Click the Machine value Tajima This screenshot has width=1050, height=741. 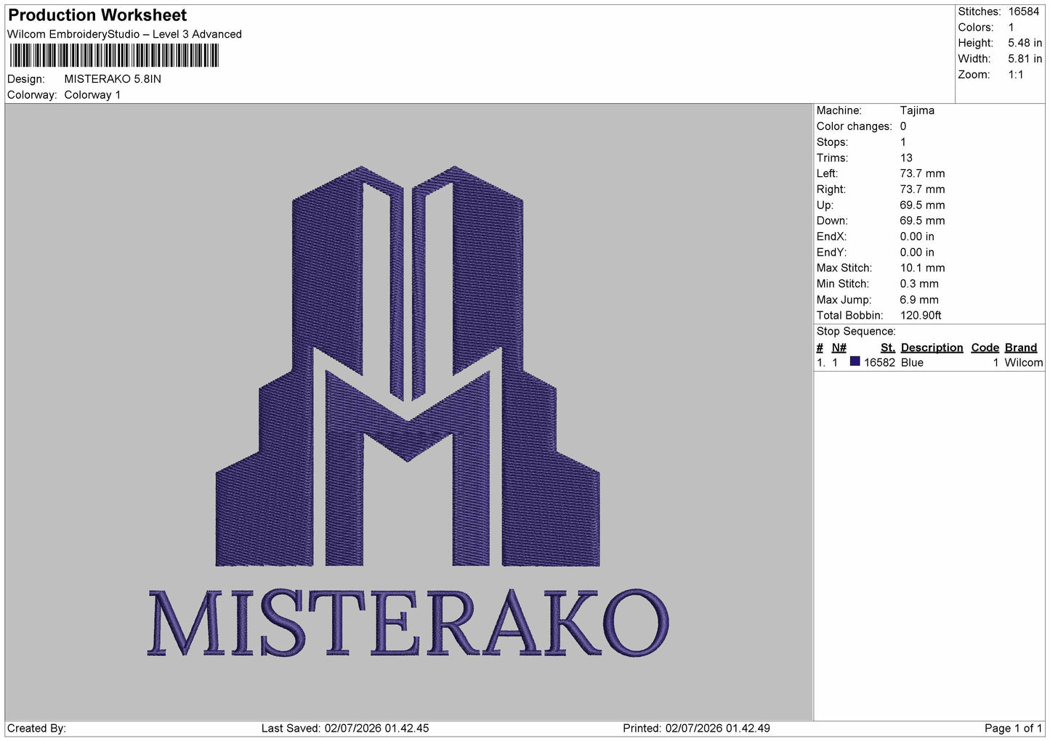pos(917,110)
